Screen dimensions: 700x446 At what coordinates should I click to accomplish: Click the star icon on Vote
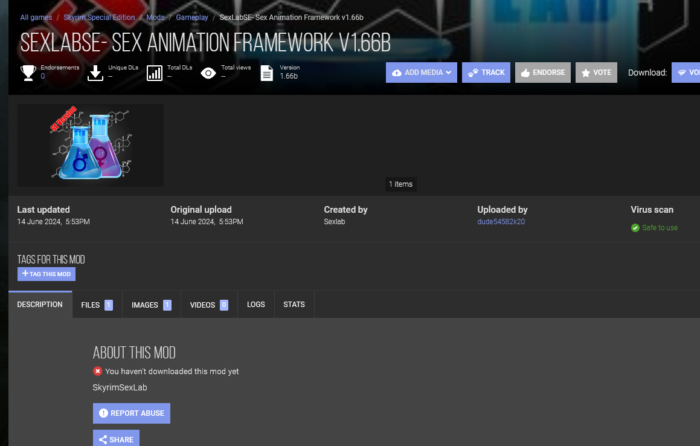(586, 73)
